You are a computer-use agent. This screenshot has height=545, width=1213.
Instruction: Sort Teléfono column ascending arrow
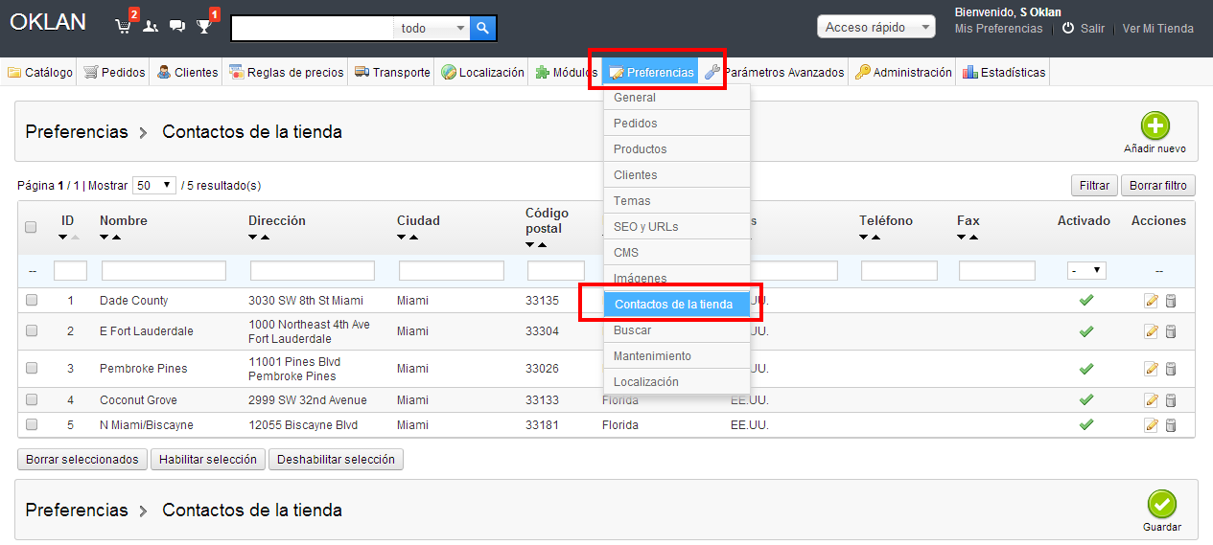875,238
